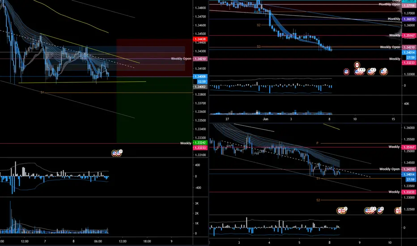417x246 pixels.
Task: Click the 1.34800 price on left chart scale
Action: coord(200,8)
